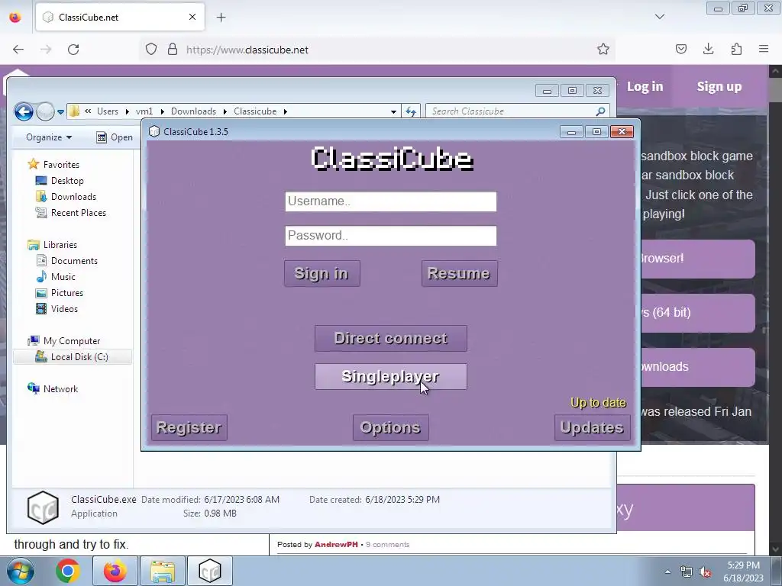This screenshot has height=586, width=782.
Task: Open Firefox tracking protection shield icon
Action: [x=151, y=50]
